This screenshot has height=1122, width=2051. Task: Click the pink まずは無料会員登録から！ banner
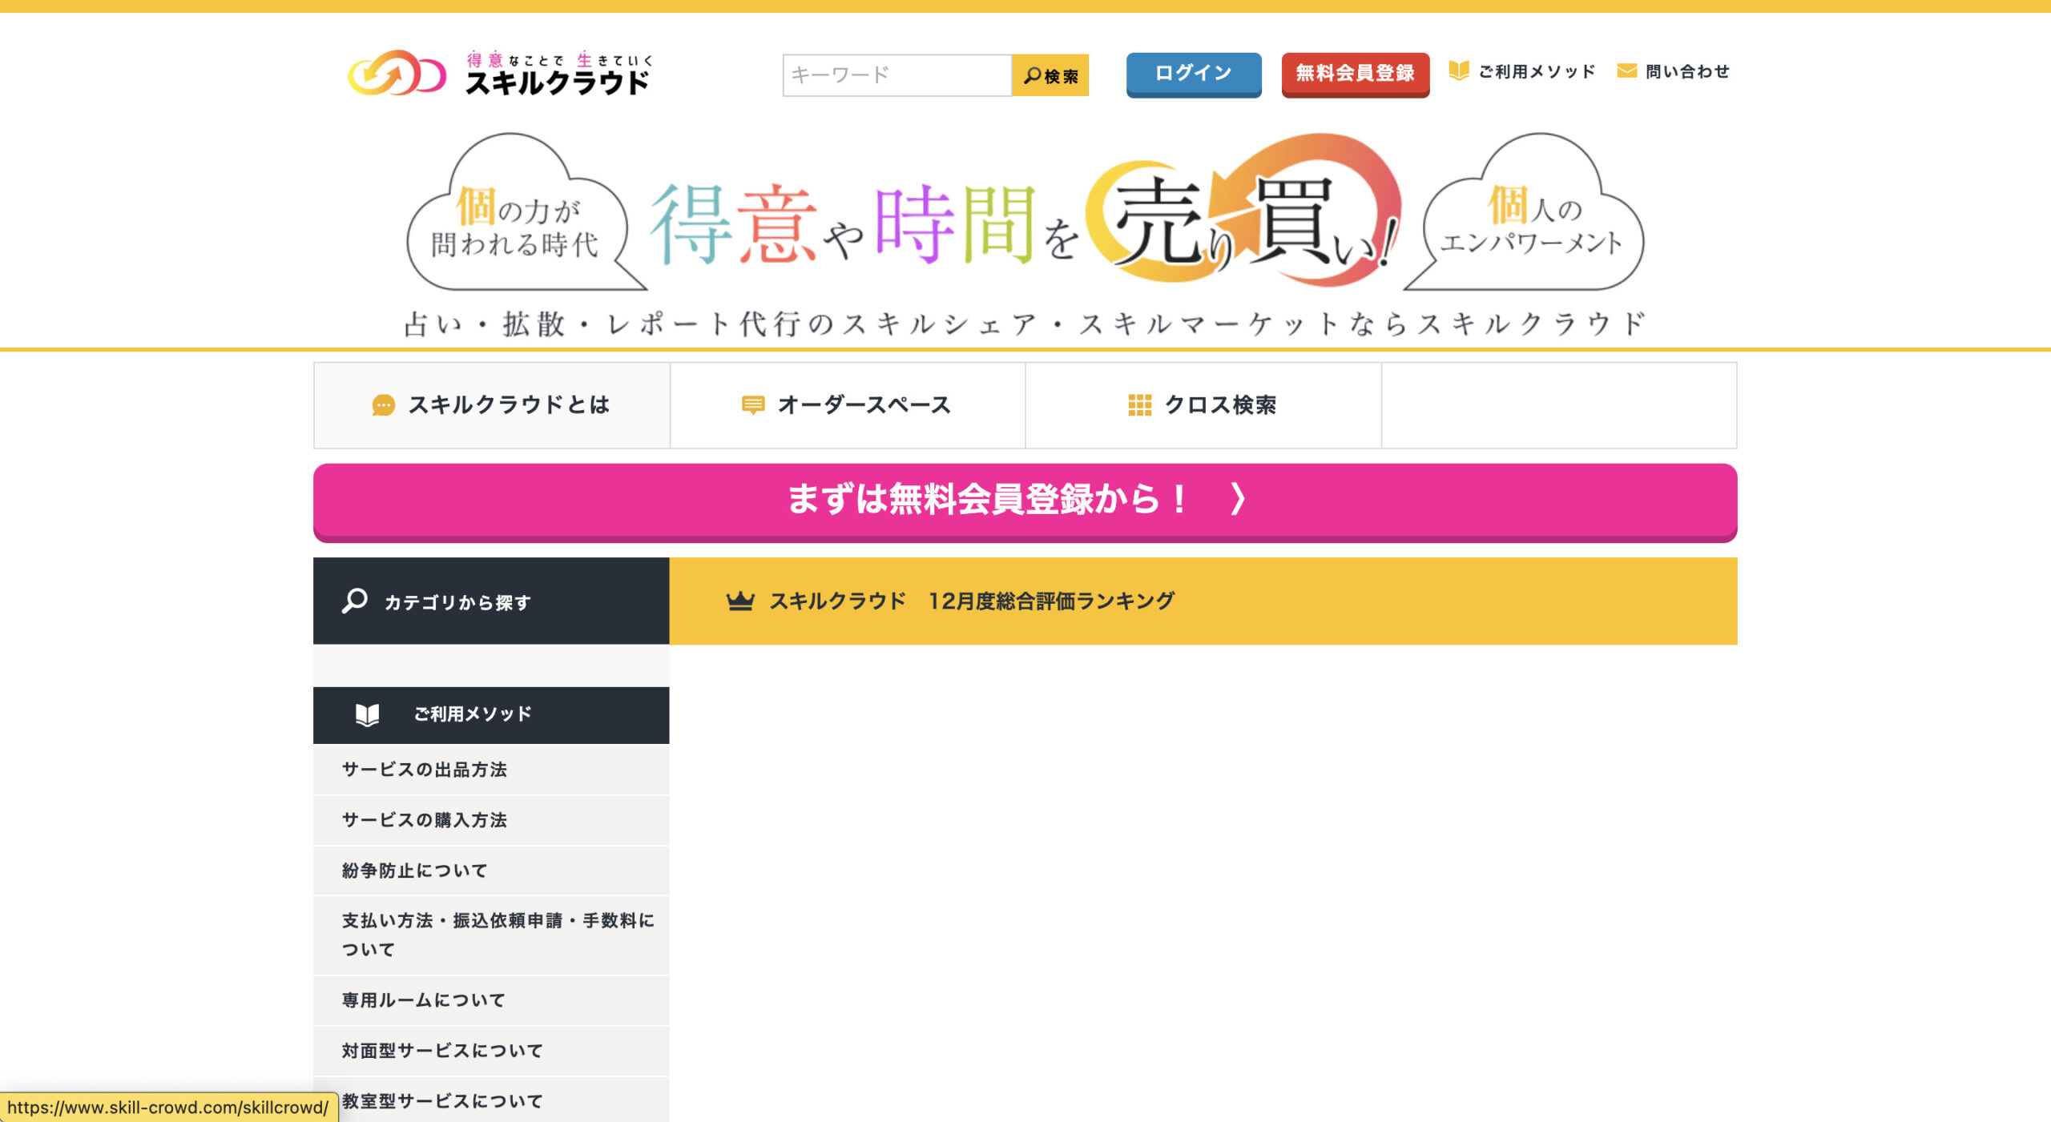[1025, 502]
